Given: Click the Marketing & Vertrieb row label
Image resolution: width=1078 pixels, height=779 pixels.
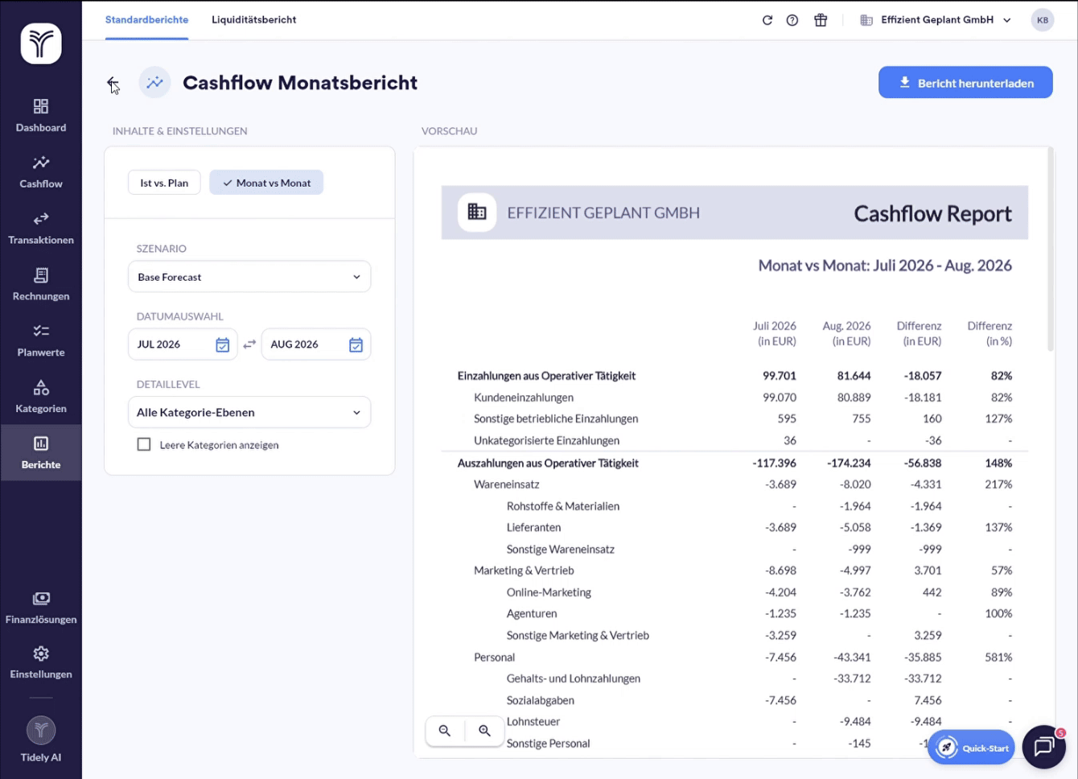Looking at the screenshot, I should (x=524, y=571).
